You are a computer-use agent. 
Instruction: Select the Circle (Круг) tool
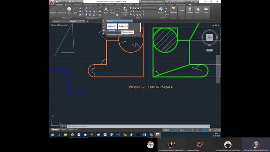(x=69, y=10)
